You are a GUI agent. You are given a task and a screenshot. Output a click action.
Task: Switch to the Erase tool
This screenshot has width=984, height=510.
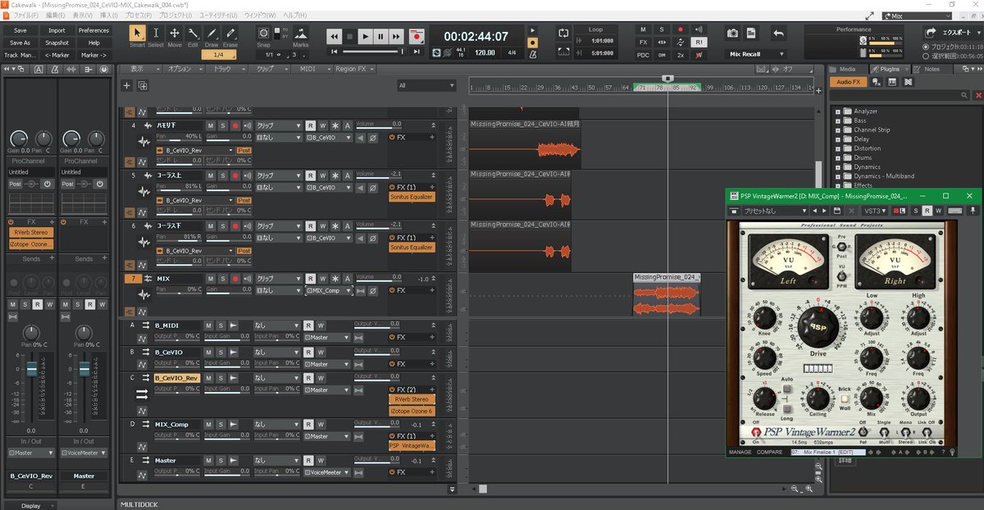tap(230, 34)
